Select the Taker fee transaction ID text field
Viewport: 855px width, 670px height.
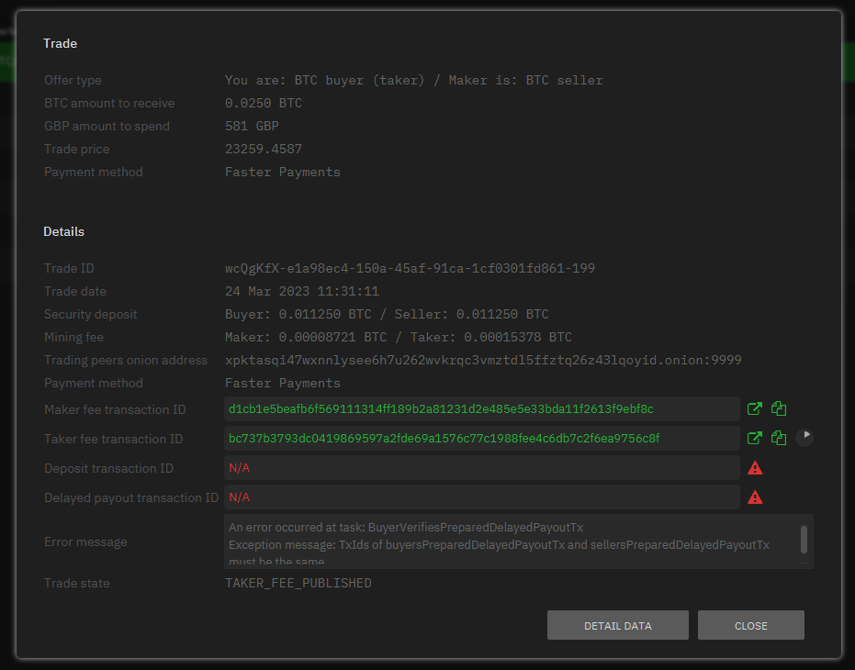(x=482, y=438)
